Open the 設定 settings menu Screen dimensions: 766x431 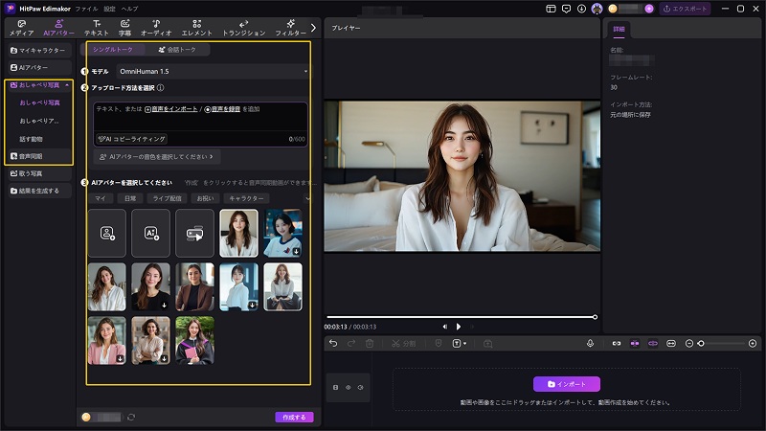click(110, 9)
